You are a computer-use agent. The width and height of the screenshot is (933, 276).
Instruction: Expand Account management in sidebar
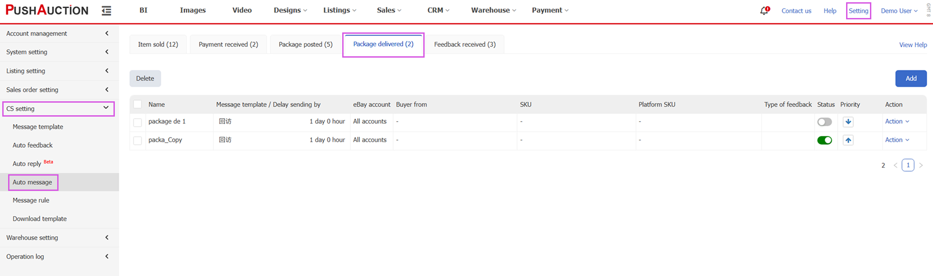(59, 33)
